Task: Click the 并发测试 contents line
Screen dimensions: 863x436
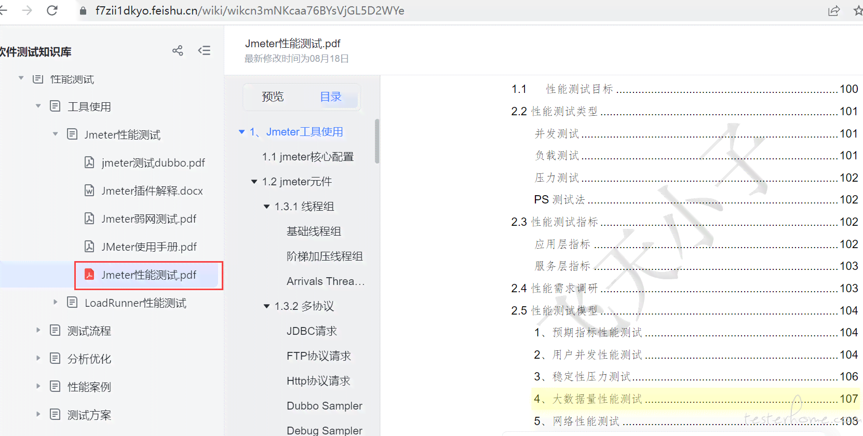Action: pyautogui.click(x=696, y=134)
